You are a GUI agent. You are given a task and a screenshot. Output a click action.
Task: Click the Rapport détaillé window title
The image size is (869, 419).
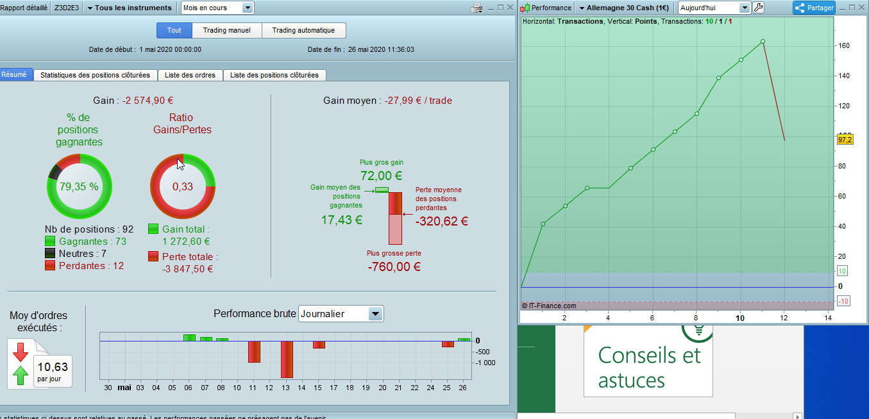[24, 8]
